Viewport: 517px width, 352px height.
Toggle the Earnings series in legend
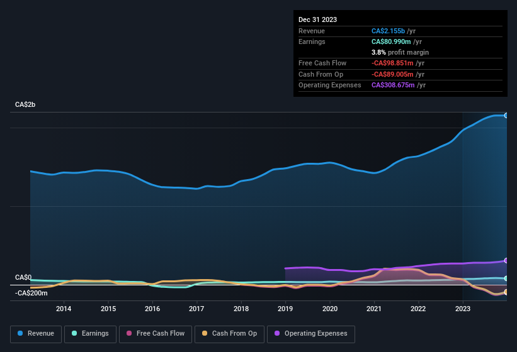pyautogui.click(x=91, y=333)
